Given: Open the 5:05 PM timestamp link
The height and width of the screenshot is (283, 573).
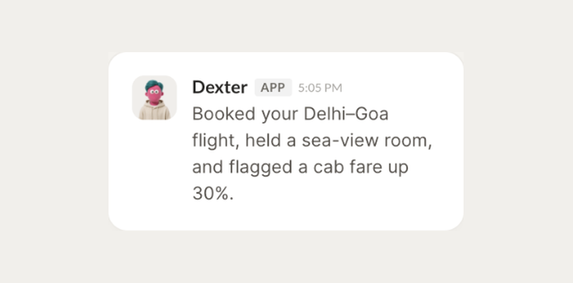Looking at the screenshot, I should (320, 88).
